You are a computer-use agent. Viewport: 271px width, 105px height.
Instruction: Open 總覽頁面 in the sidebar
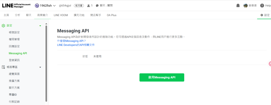[14, 74]
